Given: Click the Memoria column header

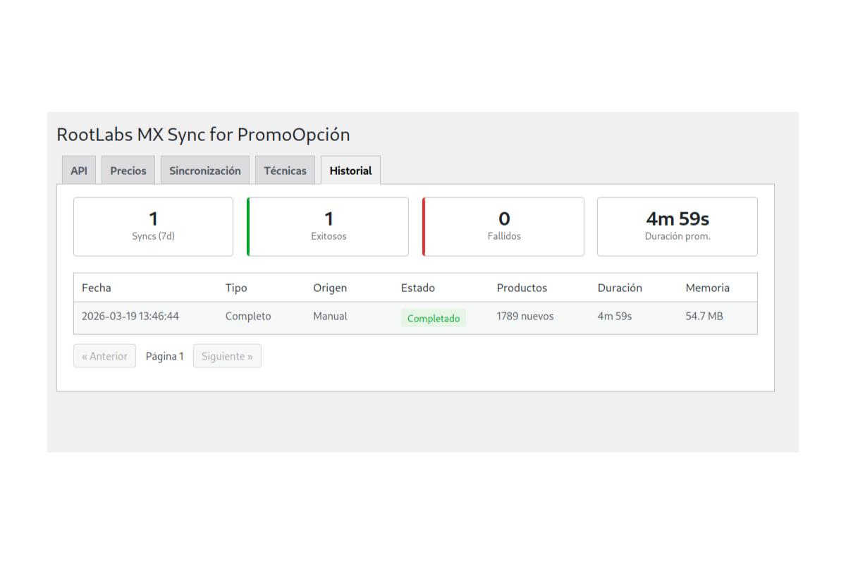Looking at the screenshot, I should point(707,288).
